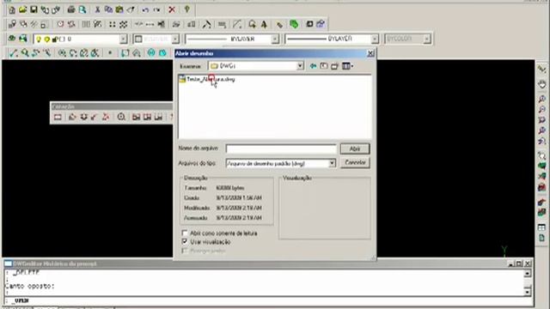The height and width of the screenshot is (309, 550).
Task: Click the Create New Folder icon in dialog
Action: [334, 66]
